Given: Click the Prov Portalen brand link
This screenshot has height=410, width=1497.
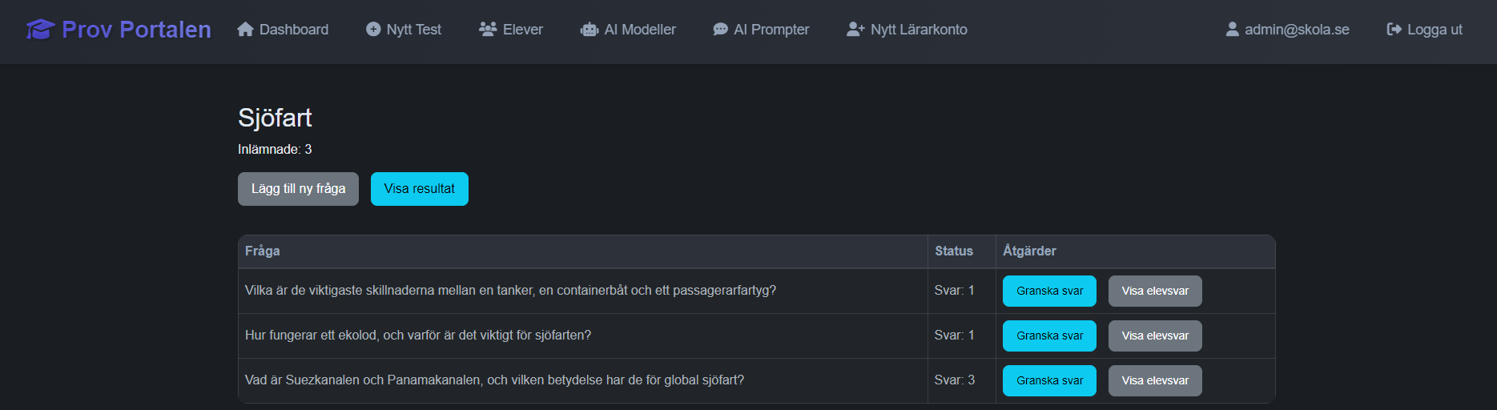Looking at the screenshot, I should (x=119, y=30).
